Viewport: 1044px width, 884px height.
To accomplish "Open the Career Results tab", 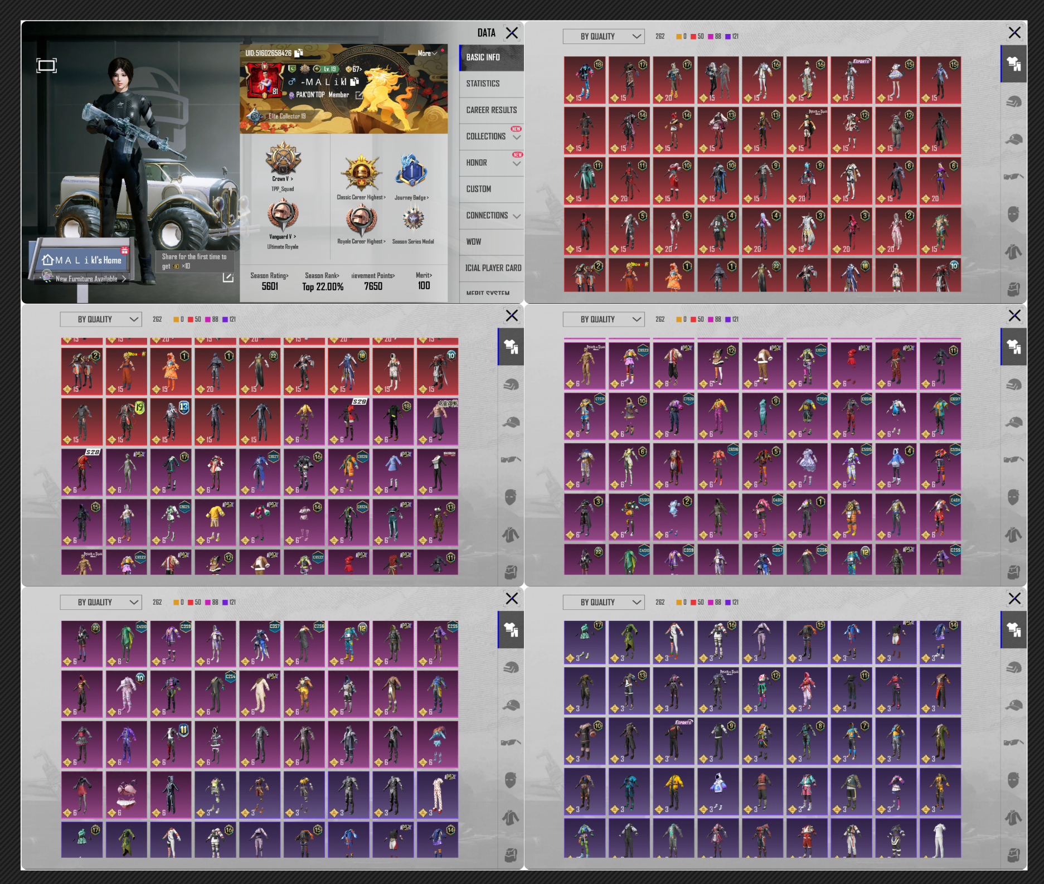I will (x=492, y=110).
